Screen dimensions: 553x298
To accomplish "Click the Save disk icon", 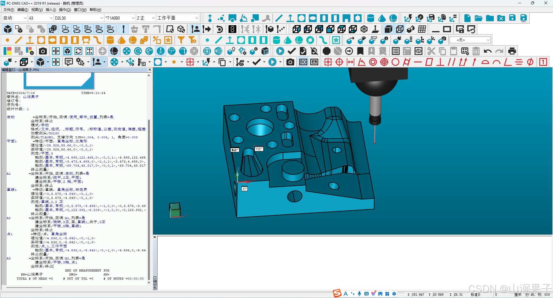I will 512,18.
